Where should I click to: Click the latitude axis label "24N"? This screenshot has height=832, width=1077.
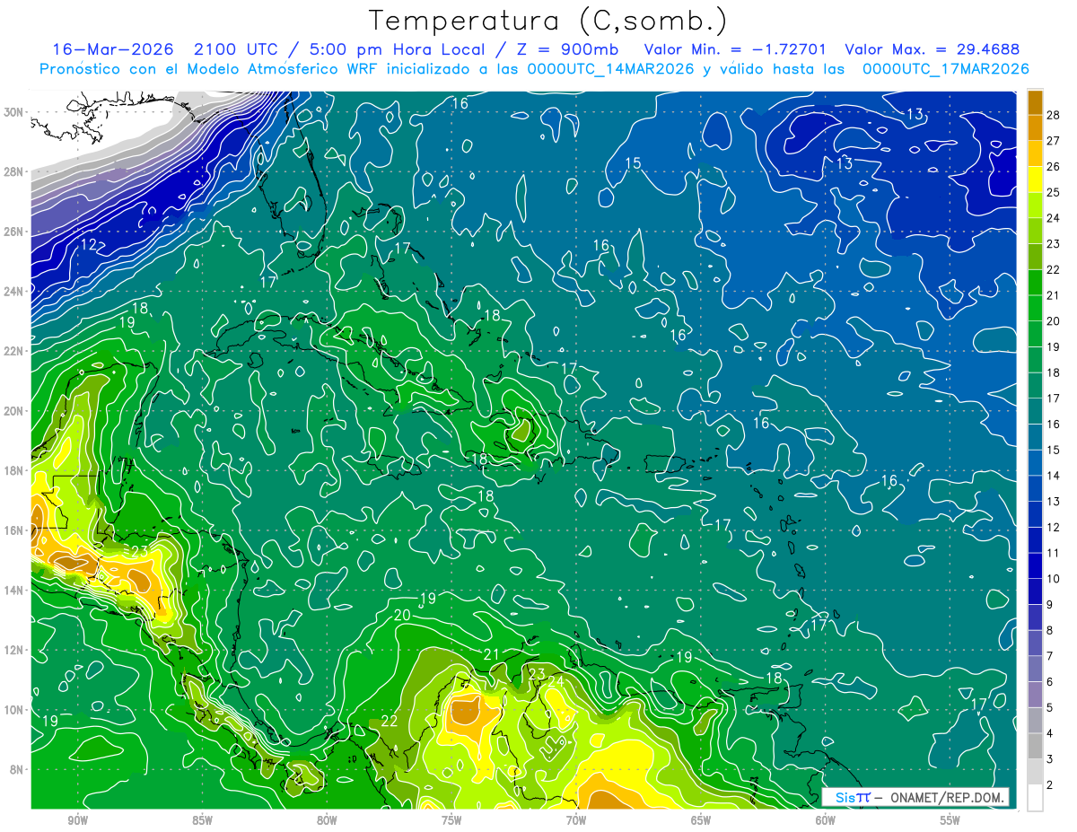(x=14, y=292)
